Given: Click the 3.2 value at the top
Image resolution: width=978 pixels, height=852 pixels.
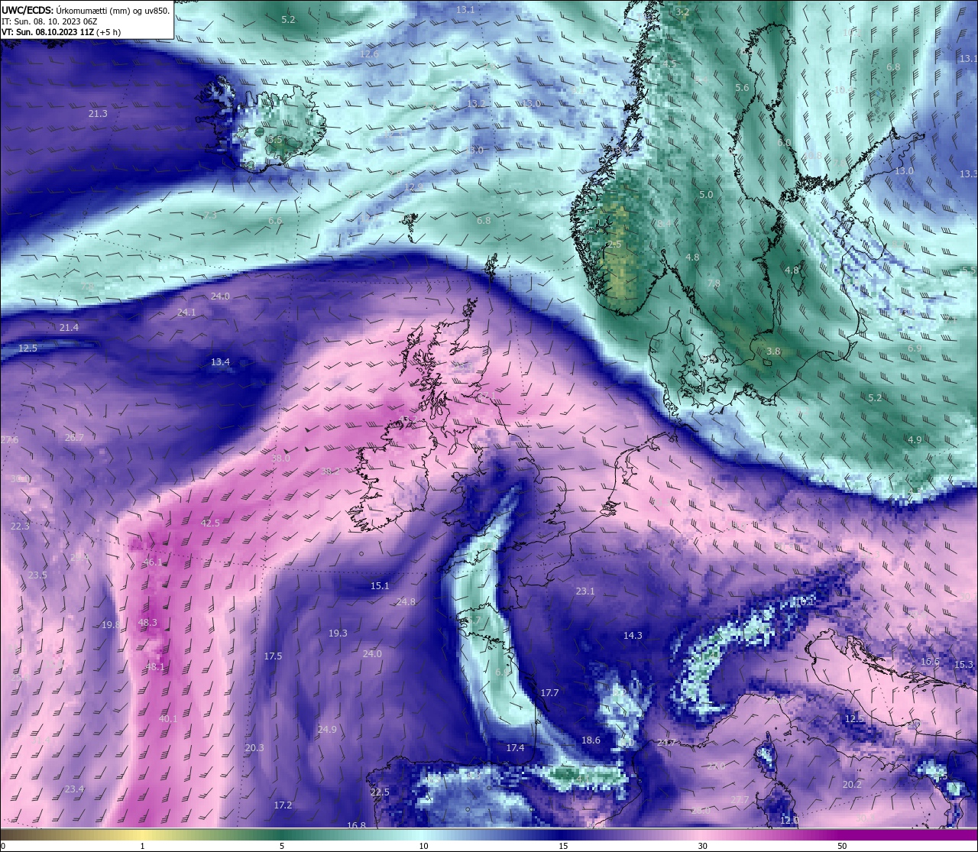Looking at the screenshot, I should (682, 12).
